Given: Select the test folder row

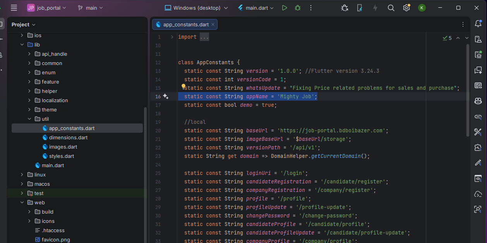Looking at the screenshot, I should 77,193.
